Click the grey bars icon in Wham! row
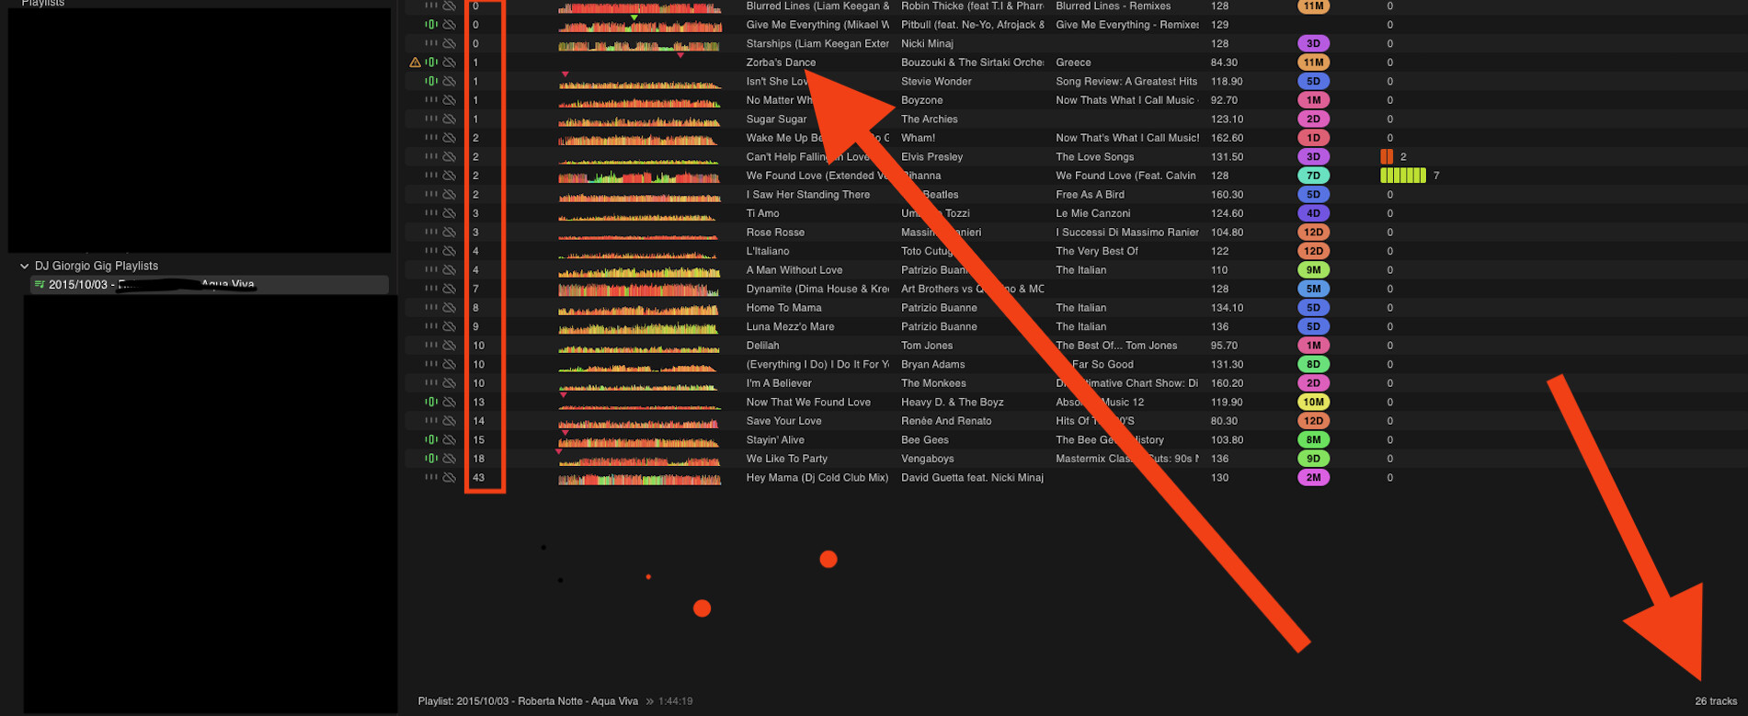Viewport: 1748px width, 716px height. click(431, 138)
